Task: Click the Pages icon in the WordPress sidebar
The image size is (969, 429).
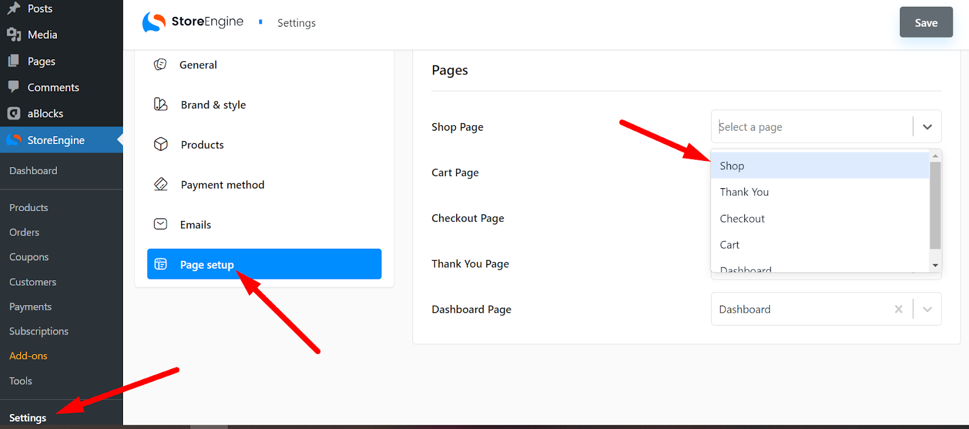Action: click(13, 61)
